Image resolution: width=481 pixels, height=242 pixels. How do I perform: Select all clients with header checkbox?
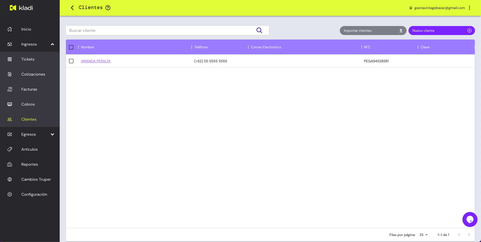tap(71, 47)
